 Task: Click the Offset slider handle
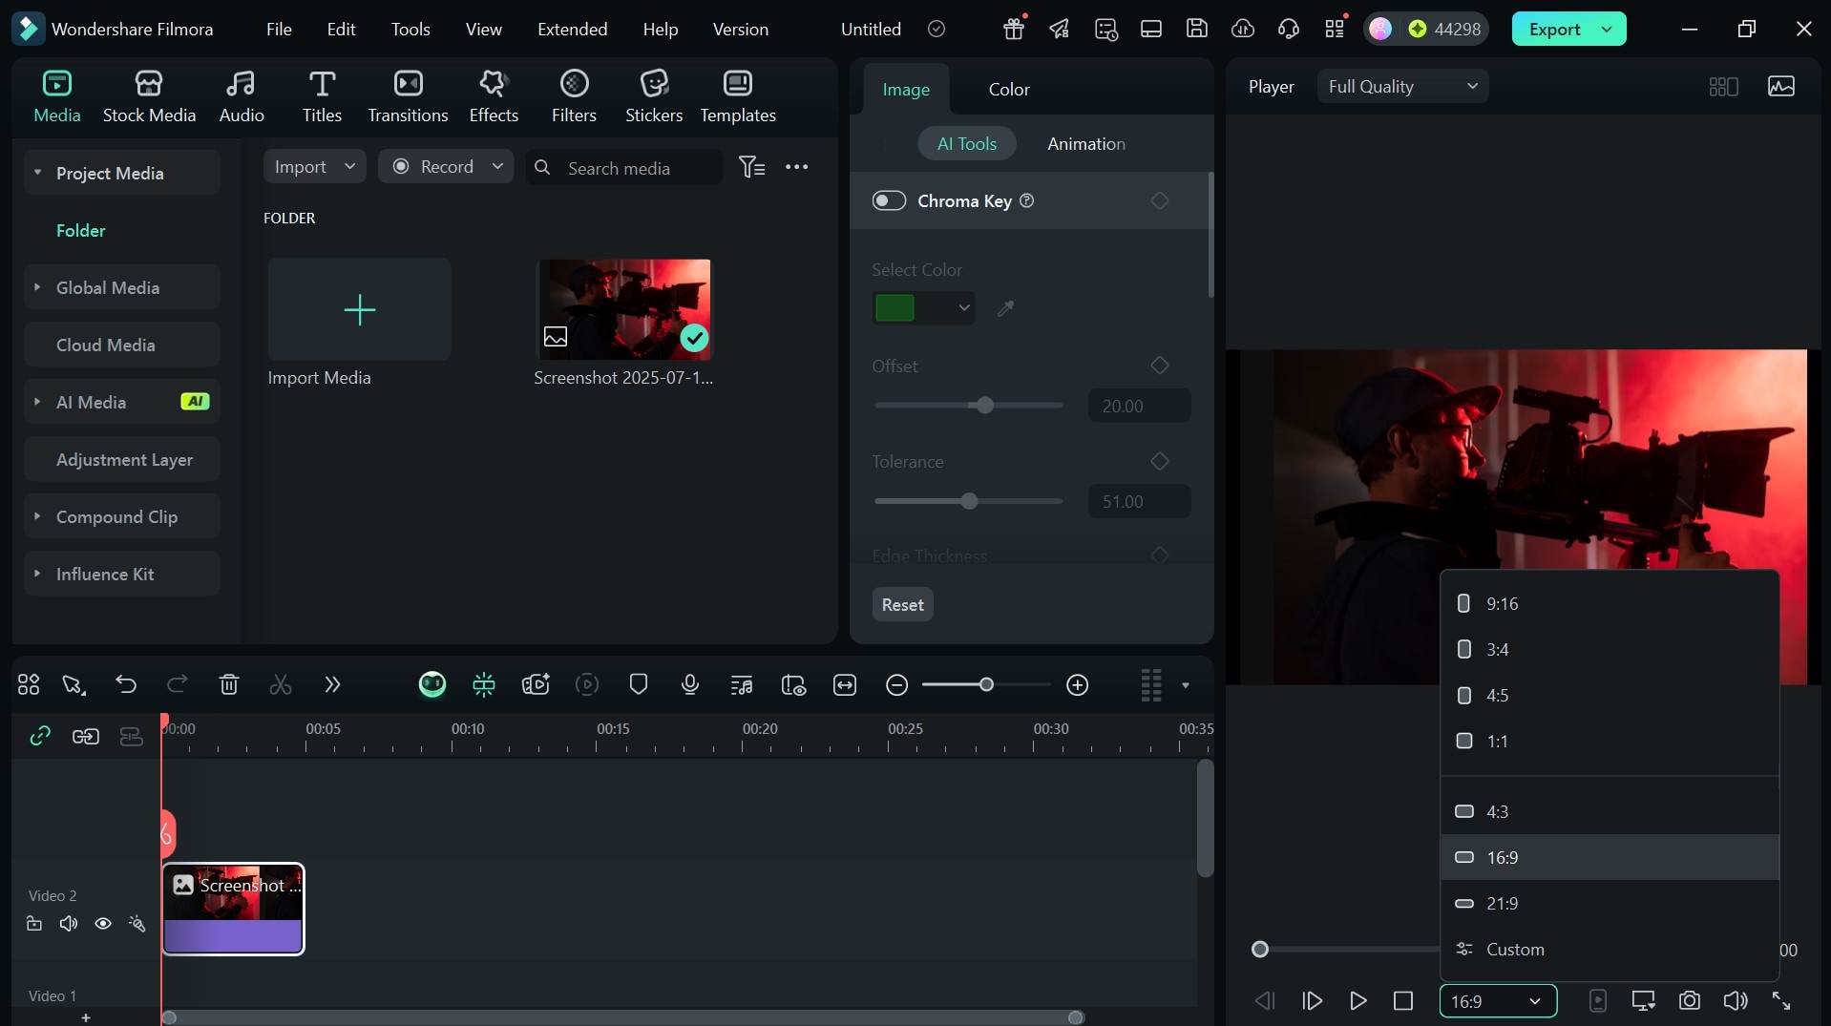(985, 406)
